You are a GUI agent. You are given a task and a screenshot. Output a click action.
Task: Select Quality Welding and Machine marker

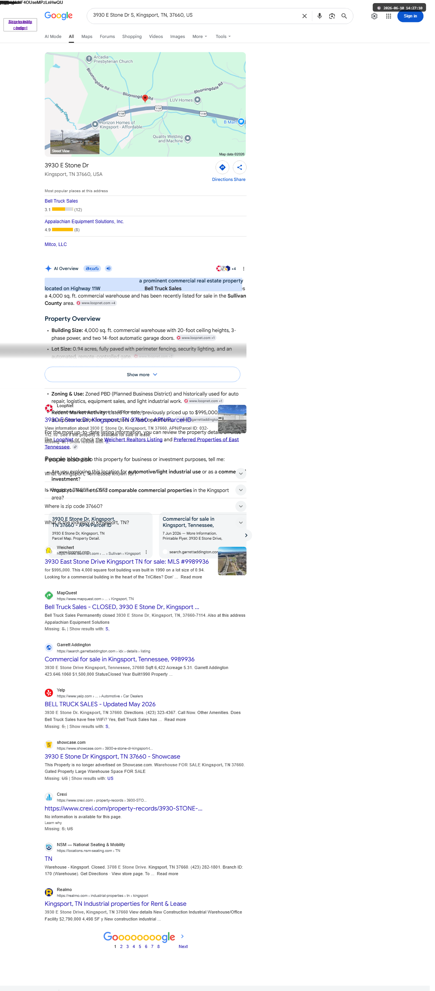188,138
